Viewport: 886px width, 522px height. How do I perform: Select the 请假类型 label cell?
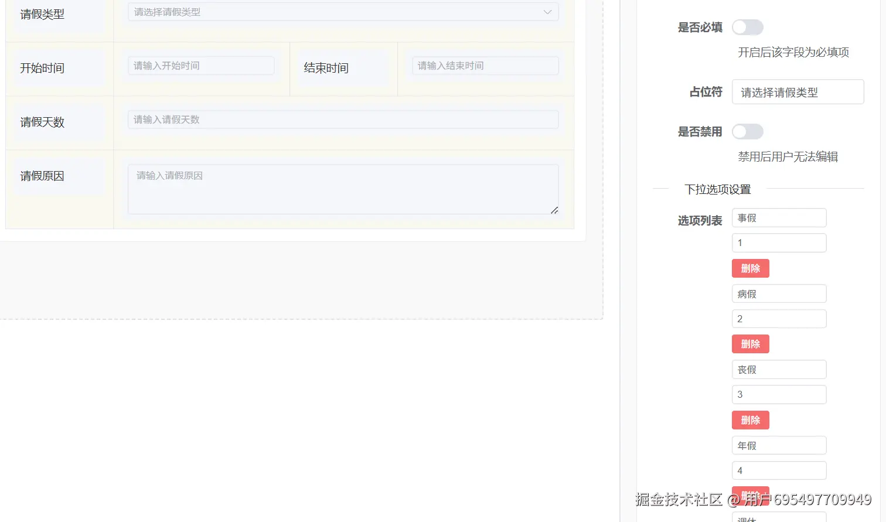[59, 14]
